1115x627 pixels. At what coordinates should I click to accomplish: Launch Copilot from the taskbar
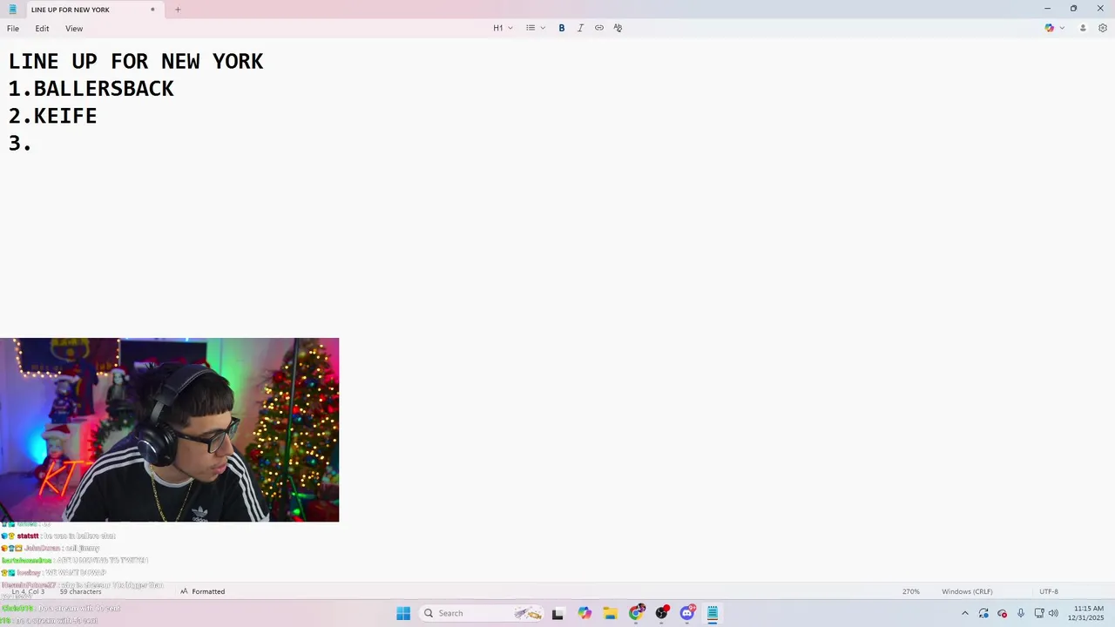click(585, 613)
